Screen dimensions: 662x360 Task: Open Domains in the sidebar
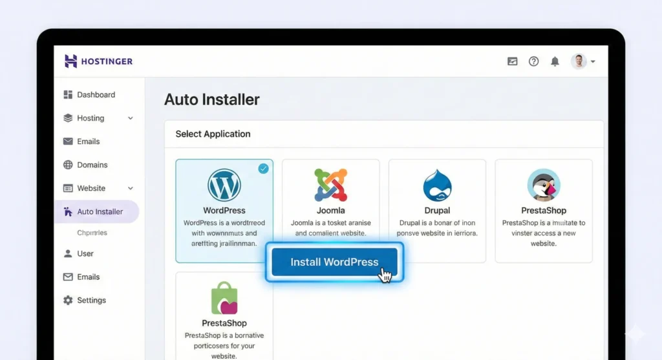pos(92,165)
